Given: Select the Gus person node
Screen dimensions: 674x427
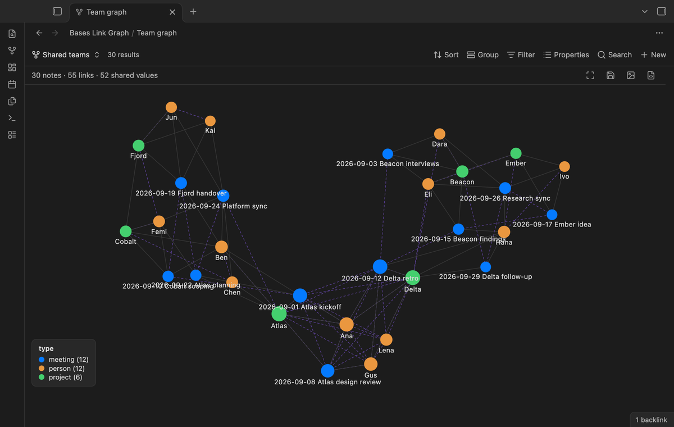Looking at the screenshot, I should (371, 364).
